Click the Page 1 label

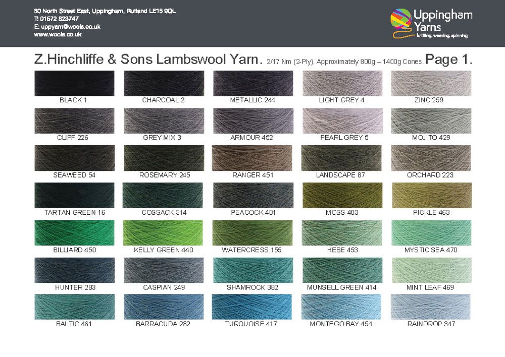coord(448,59)
